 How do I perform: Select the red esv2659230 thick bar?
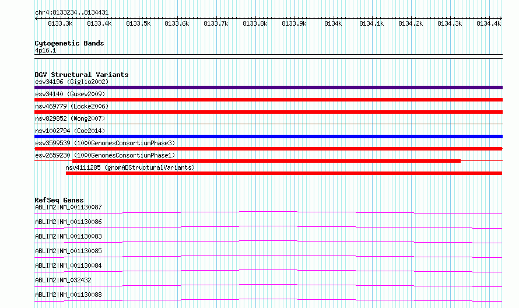click(x=266, y=161)
